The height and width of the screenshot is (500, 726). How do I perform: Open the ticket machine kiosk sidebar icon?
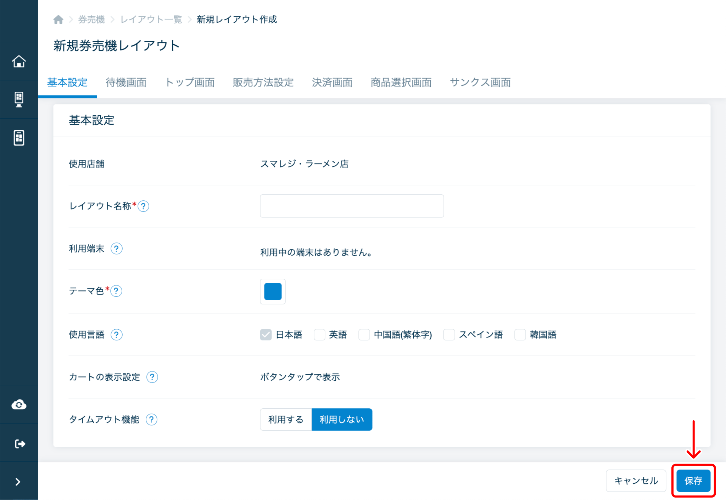tap(19, 100)
